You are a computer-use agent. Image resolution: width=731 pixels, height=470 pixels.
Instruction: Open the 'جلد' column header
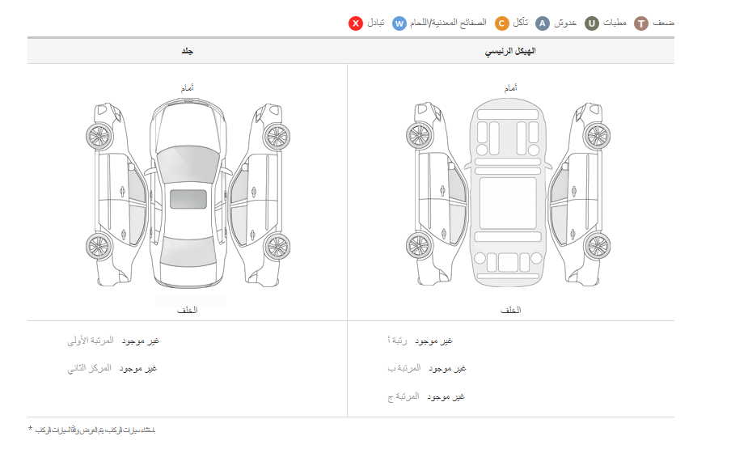[x=188, y=51]
